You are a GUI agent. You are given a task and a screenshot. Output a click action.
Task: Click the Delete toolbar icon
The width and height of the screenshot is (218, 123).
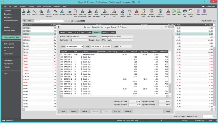pyautogui.click(x=168, y=12)
